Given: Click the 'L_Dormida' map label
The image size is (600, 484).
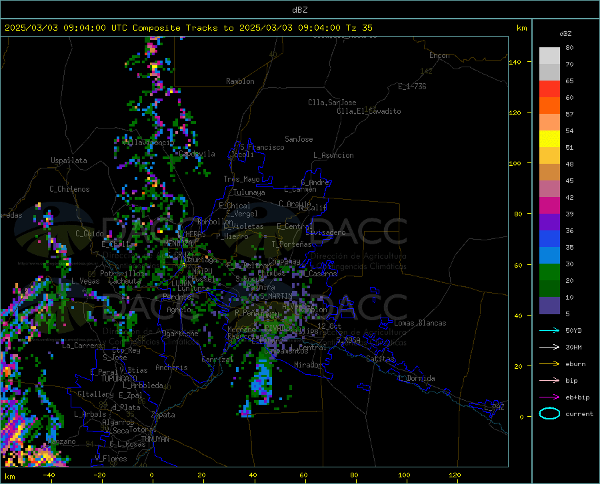Looking at the screenshot, I should pos(417,378).
